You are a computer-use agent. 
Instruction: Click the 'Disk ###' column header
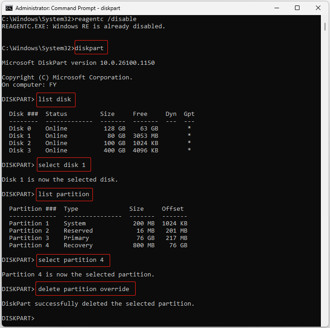[24, 114]
